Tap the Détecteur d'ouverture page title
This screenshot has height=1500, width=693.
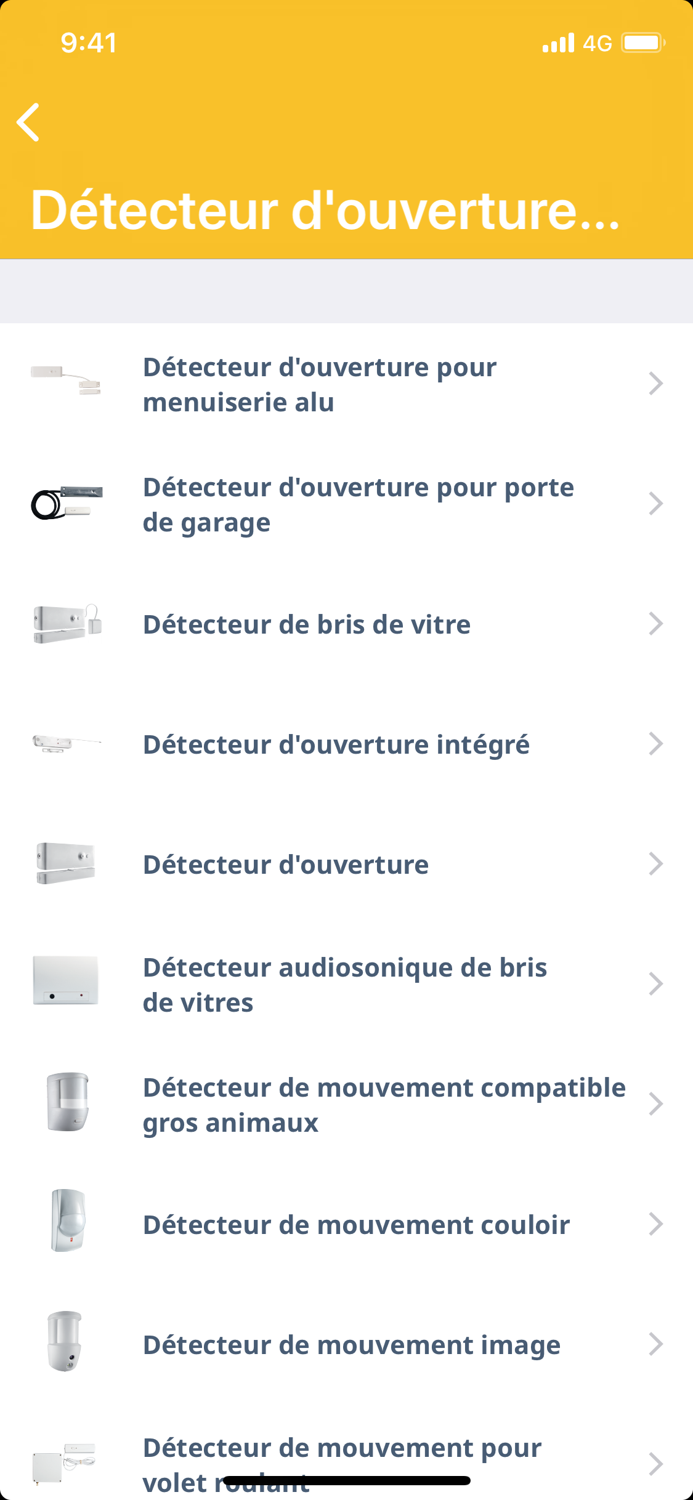(x=325, y=211)
